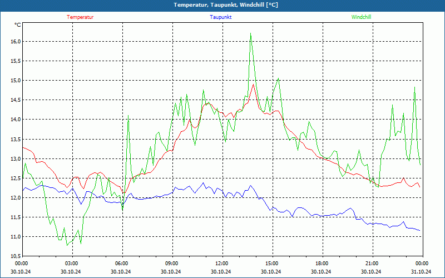Click the red Temperatur legend label

(x=80, y=17)
